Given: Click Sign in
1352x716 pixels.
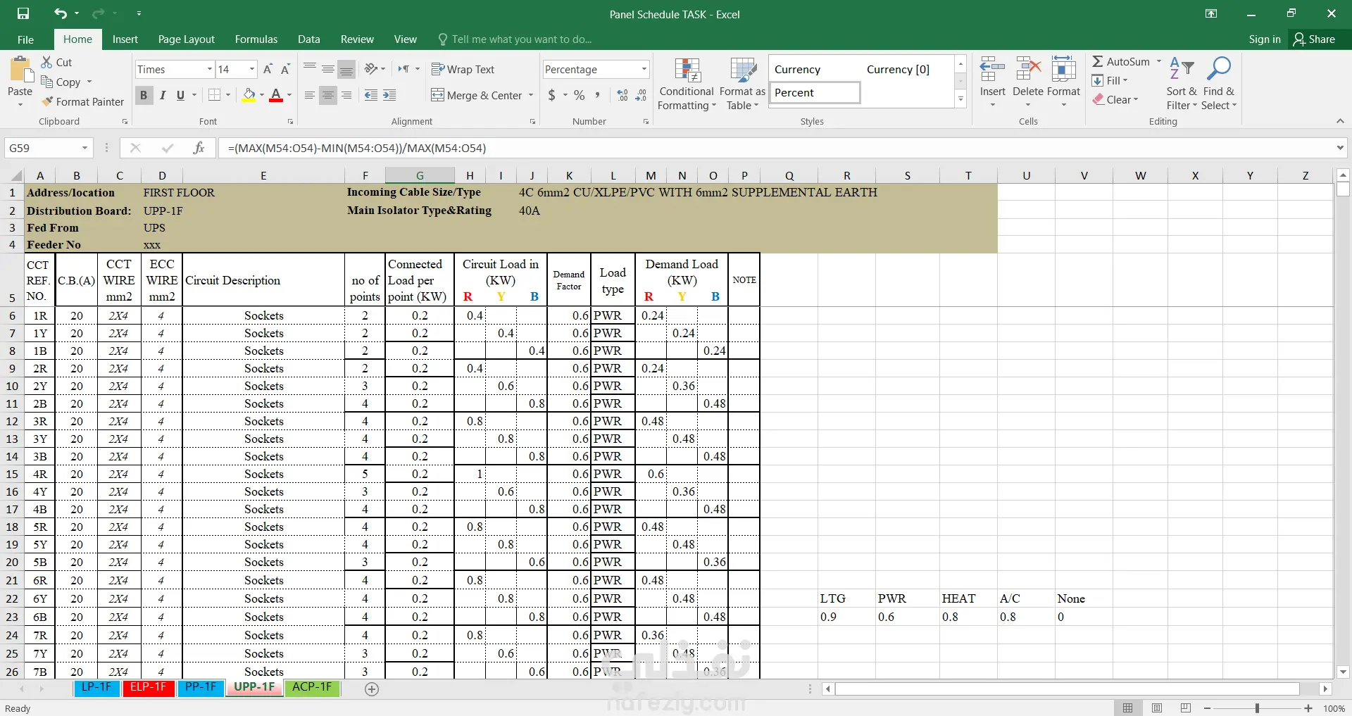Looking at the screenshot, I should 1265,39.
